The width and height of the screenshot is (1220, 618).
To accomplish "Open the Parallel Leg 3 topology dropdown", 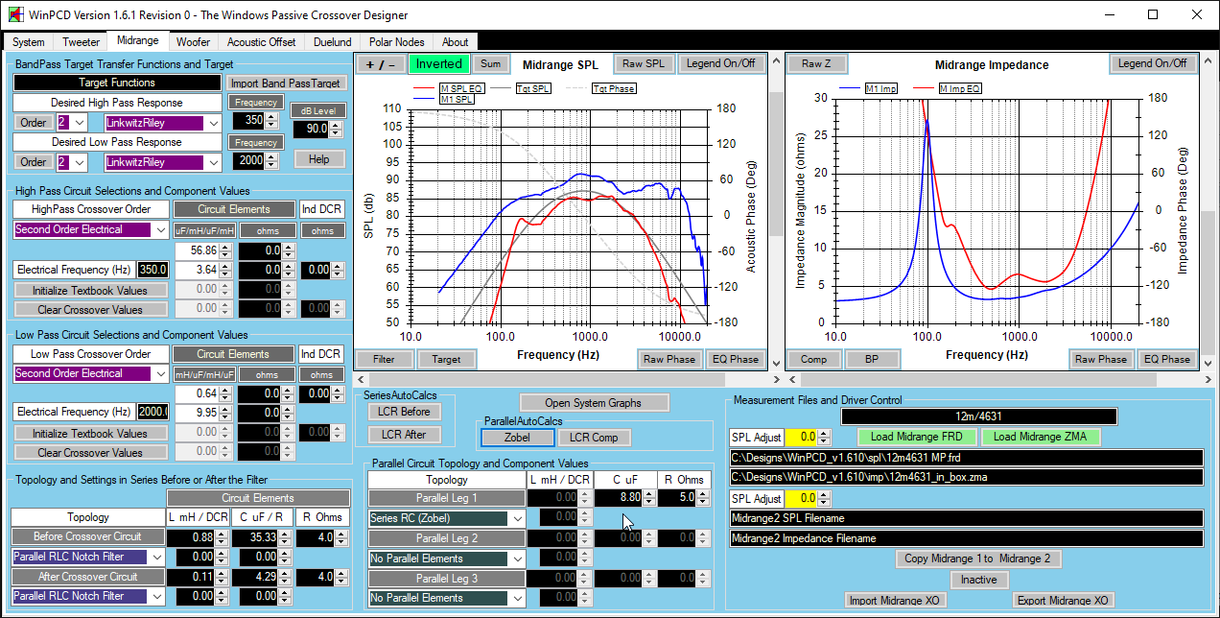I will tap(518, 599).
